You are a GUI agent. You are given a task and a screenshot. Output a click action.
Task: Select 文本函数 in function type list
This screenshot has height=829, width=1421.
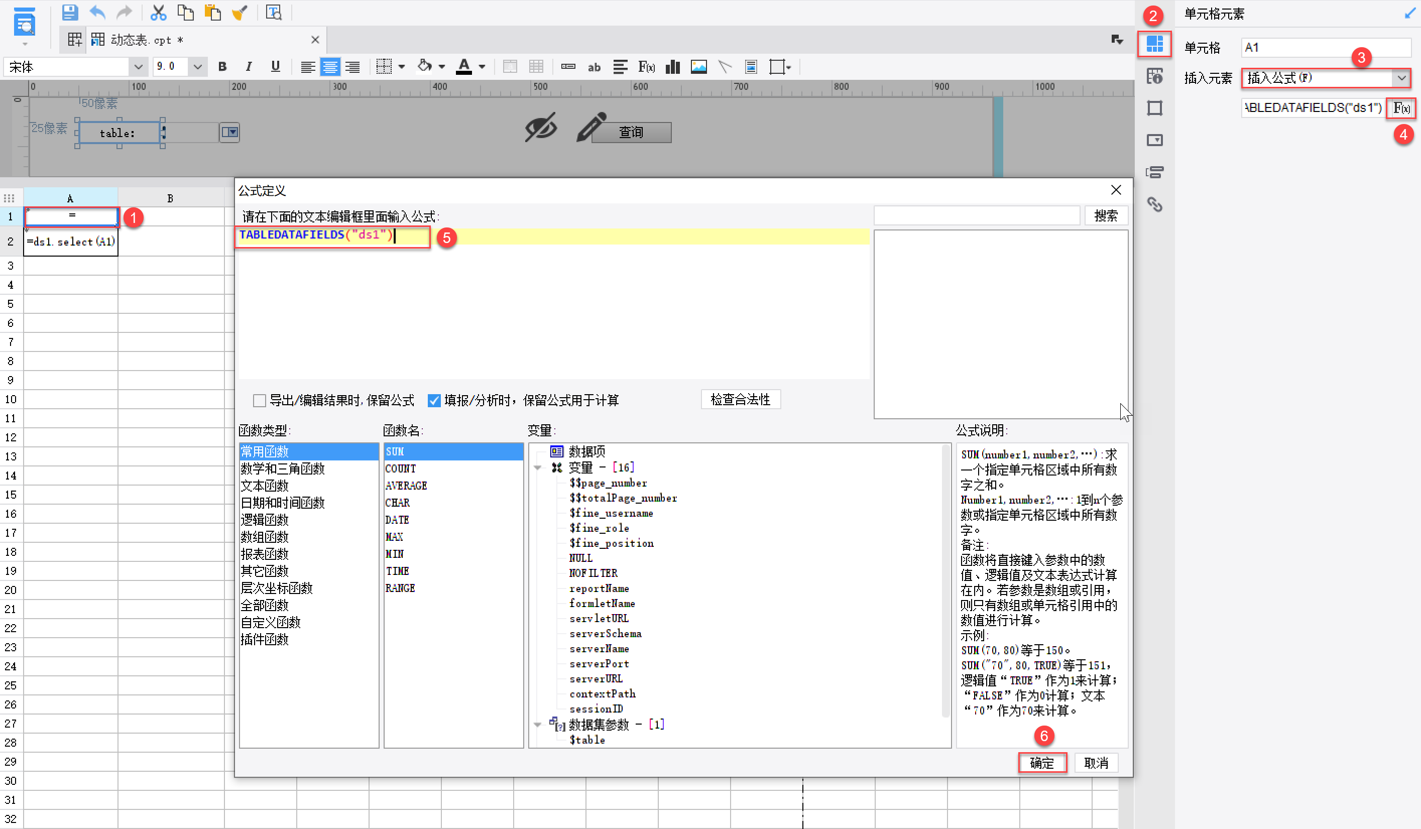[x=264, y=486]
